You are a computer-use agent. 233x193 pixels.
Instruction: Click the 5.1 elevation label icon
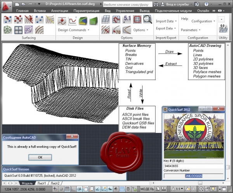[127, 19]
